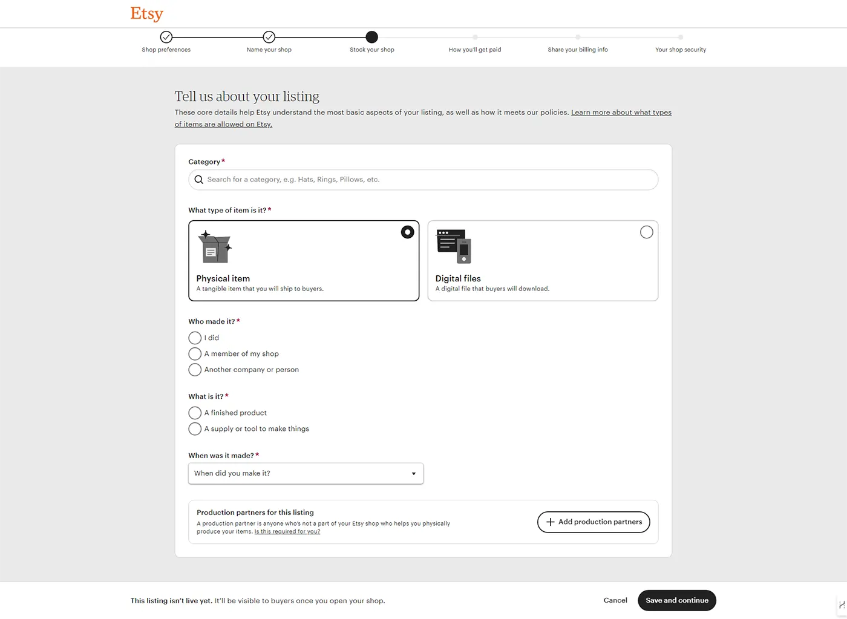Open the "When did you make it?" dropdown
This screenshot has height=619, width=847.
(x=306, y=474)
